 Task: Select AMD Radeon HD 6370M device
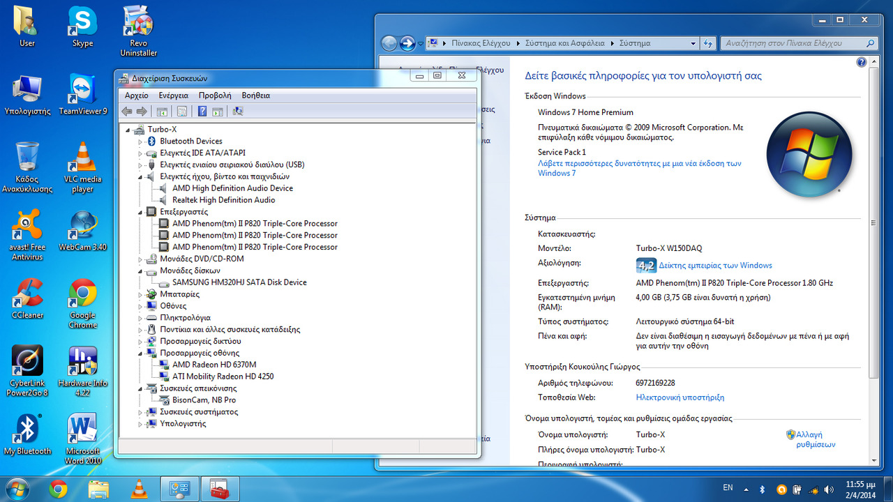[x=214, y=365]
